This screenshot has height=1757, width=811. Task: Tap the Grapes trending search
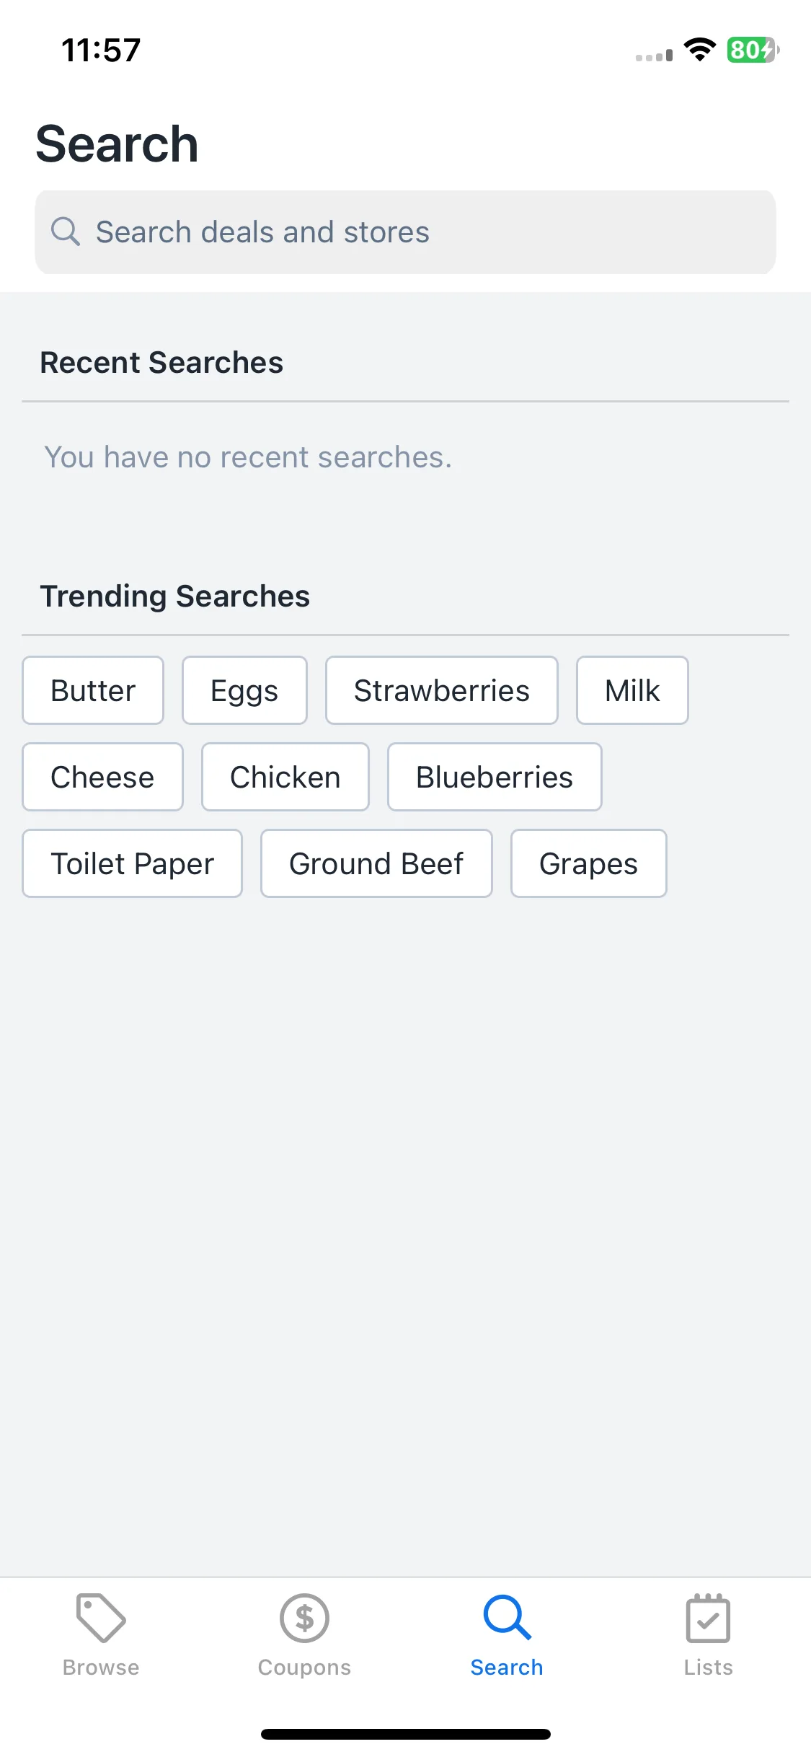point(589,863)
